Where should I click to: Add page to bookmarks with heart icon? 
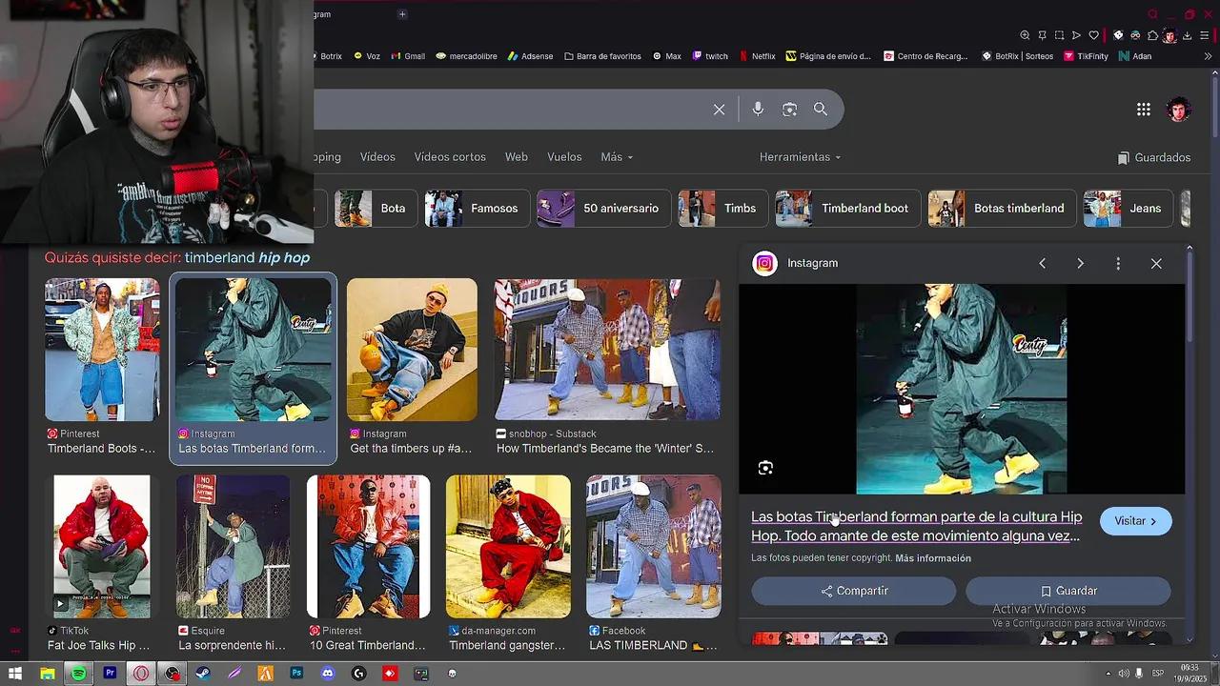pos(1093,35)
